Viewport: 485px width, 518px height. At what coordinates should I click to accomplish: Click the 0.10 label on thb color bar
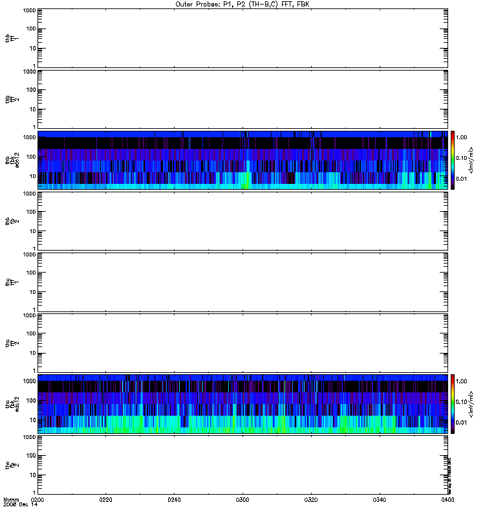462,158
